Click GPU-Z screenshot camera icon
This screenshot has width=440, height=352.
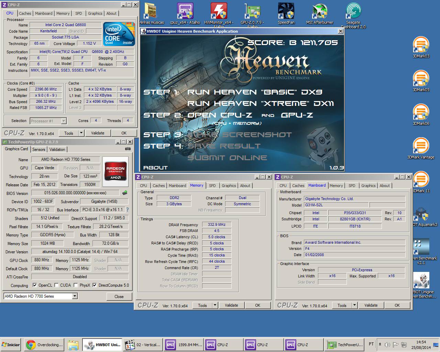click(x=128, y=149)
